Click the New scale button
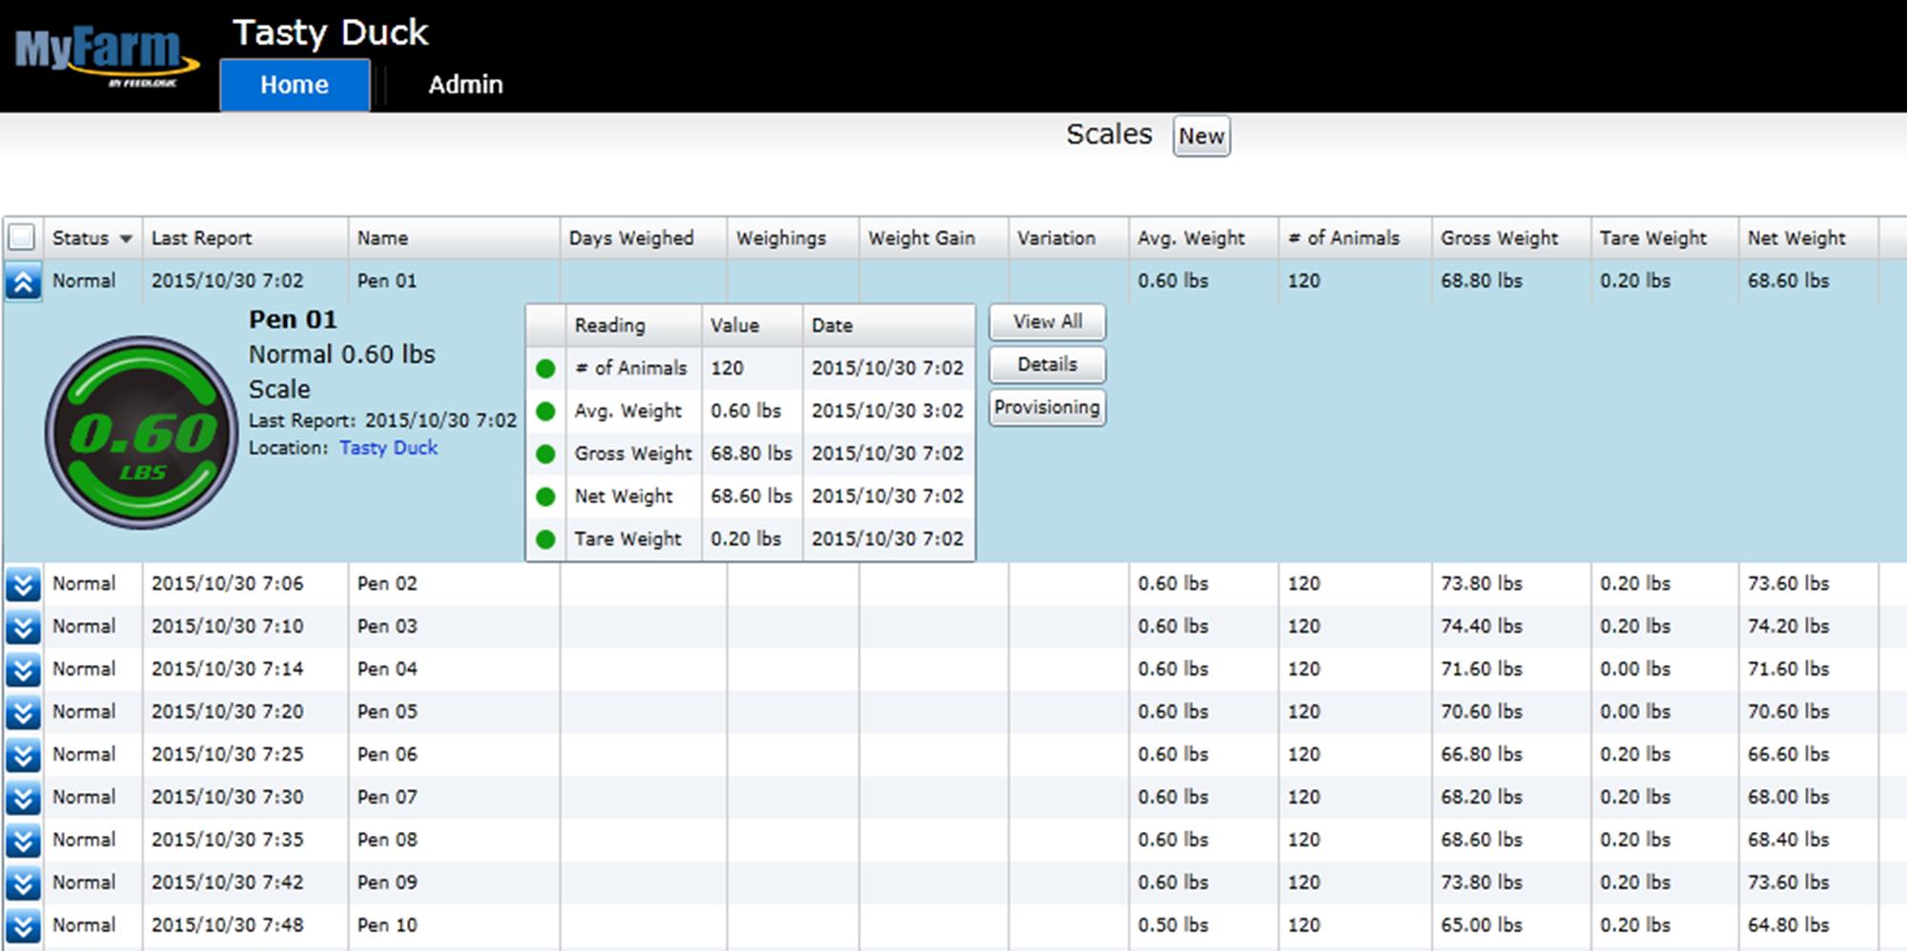The image size is (1907, 951). click(1200, 136)
